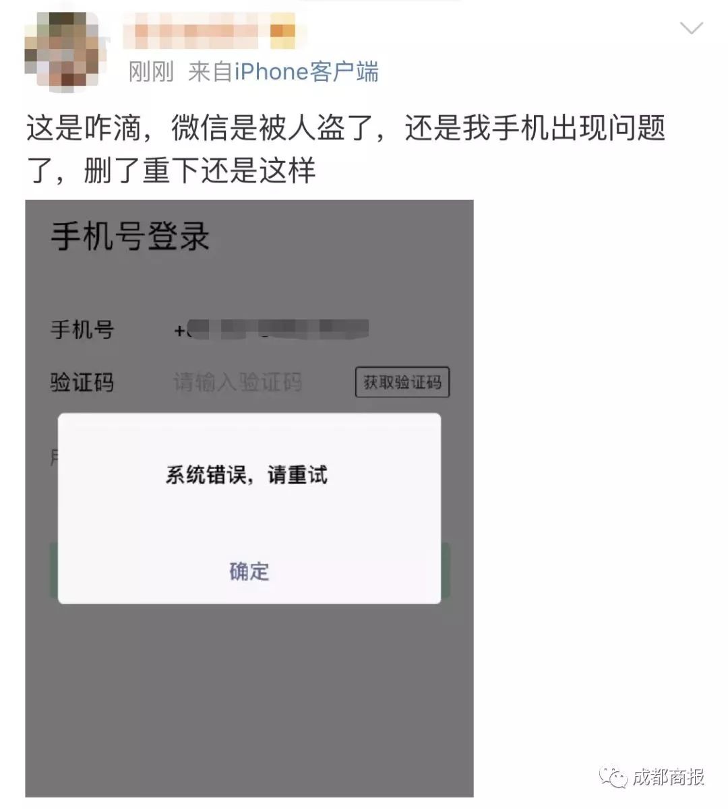Click the 验证码 field label
The height and width of the screenshot is (809, 728).
point(82,383)
